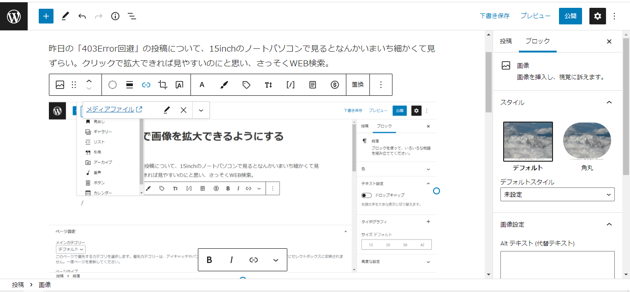
Task: Collapse the スタイル panel section
Action: [609, 102]
